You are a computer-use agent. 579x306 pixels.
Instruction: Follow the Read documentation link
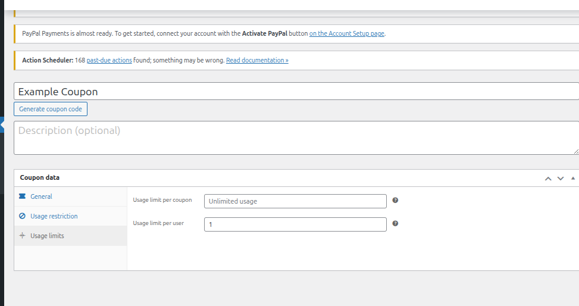(x=257, y=61)
